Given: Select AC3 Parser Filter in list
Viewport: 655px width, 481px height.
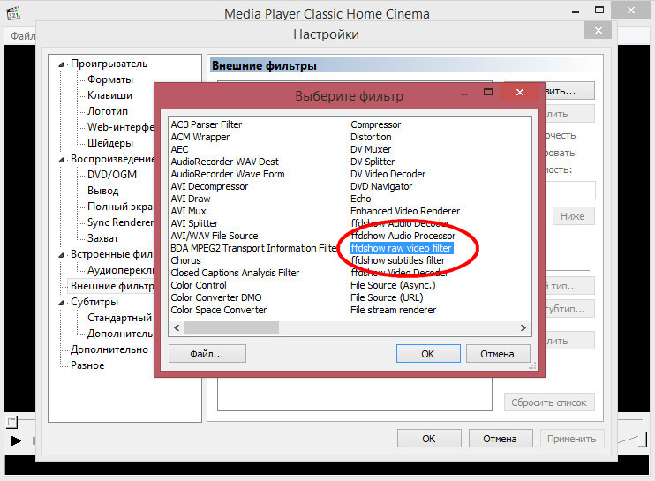Looking at the screenshot, I should [207, 124].
